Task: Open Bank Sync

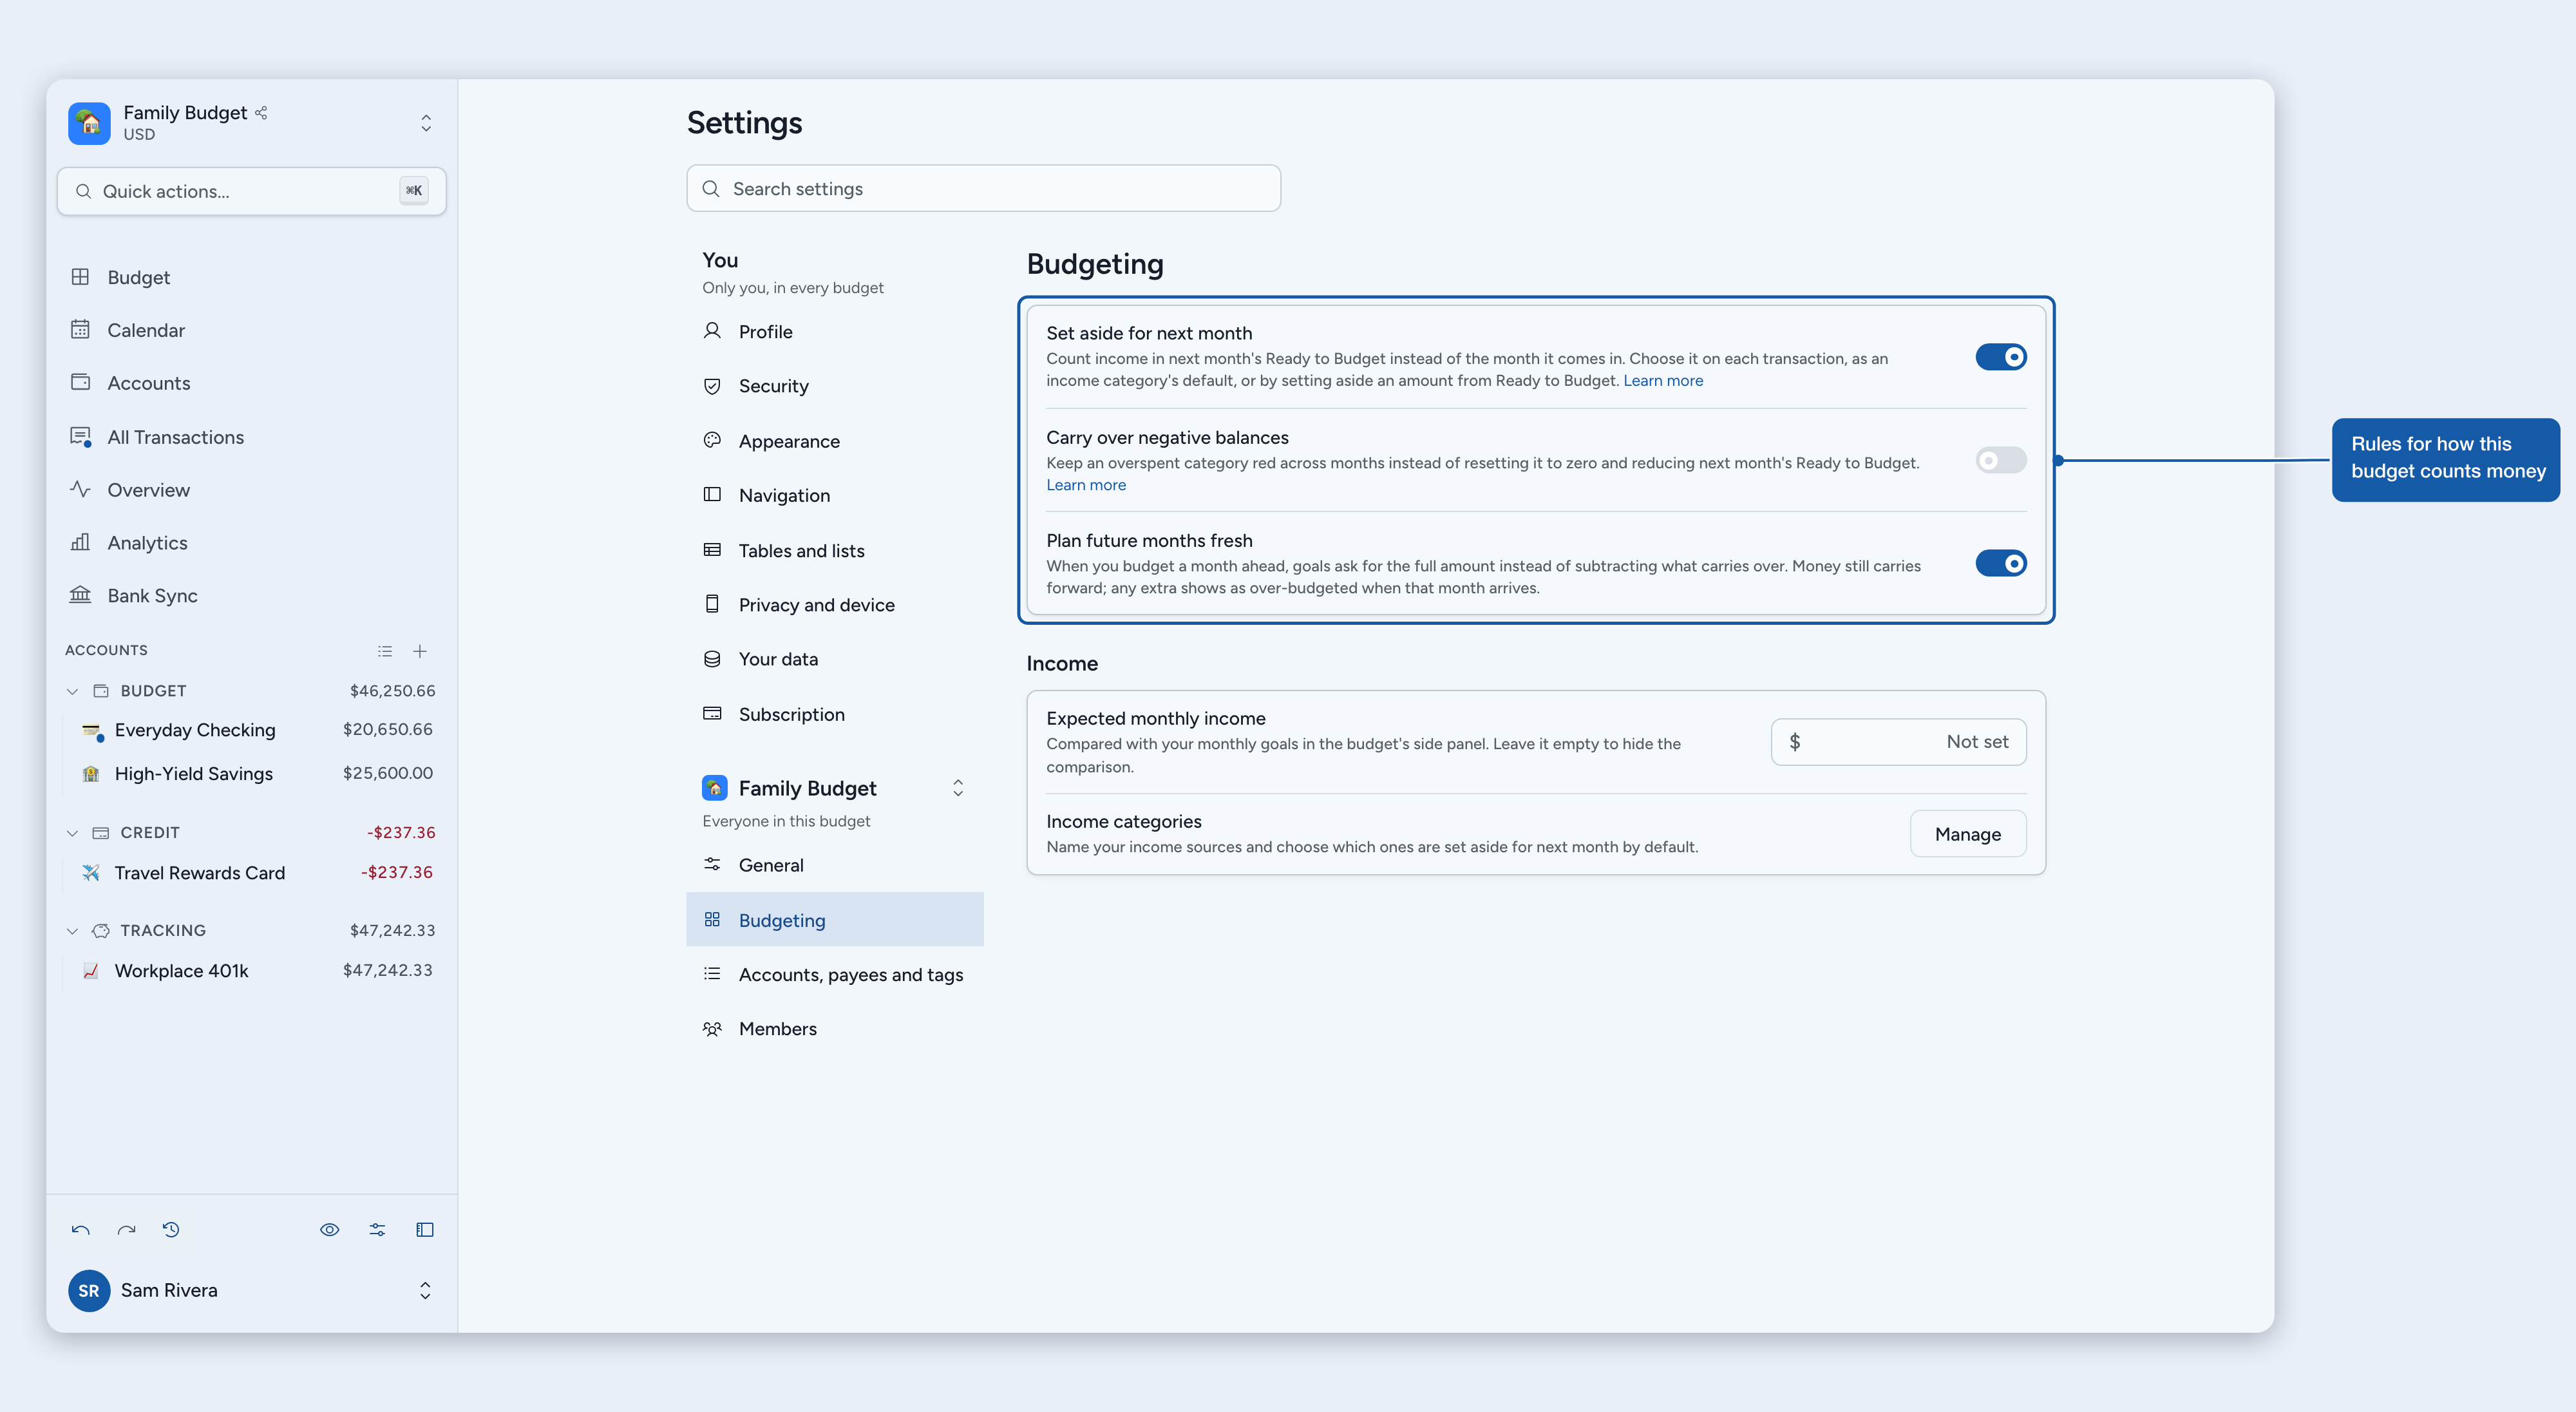Action: point(252,596)
